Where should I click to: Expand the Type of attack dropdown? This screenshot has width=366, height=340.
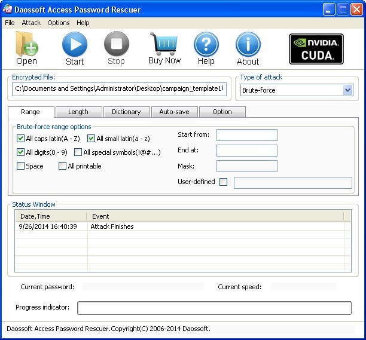[348, 90]
